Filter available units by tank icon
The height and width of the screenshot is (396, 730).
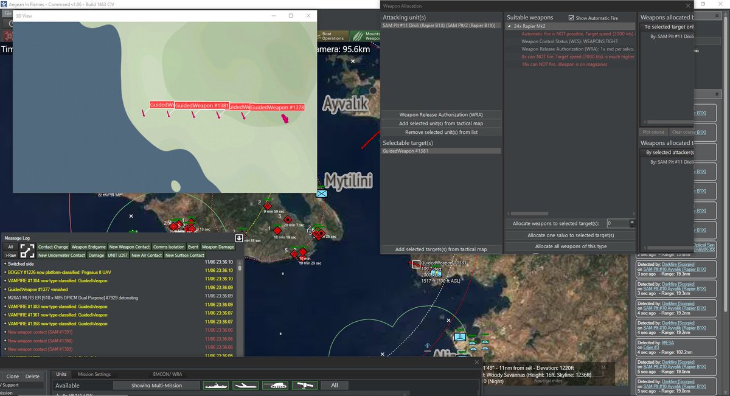pyautogui.click(x=275, y=385)
